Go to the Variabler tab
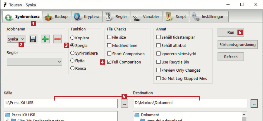 click(147, 17)
